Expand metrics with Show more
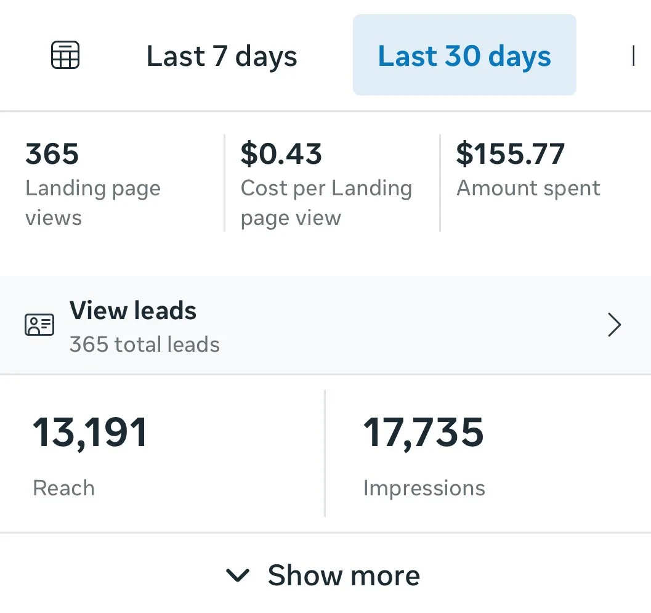This screenshot has width=651, height=613. click(323, 575)
